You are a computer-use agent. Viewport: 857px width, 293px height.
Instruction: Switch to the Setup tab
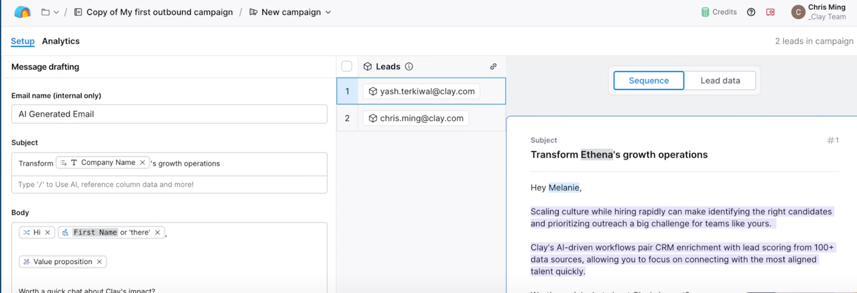22,41
